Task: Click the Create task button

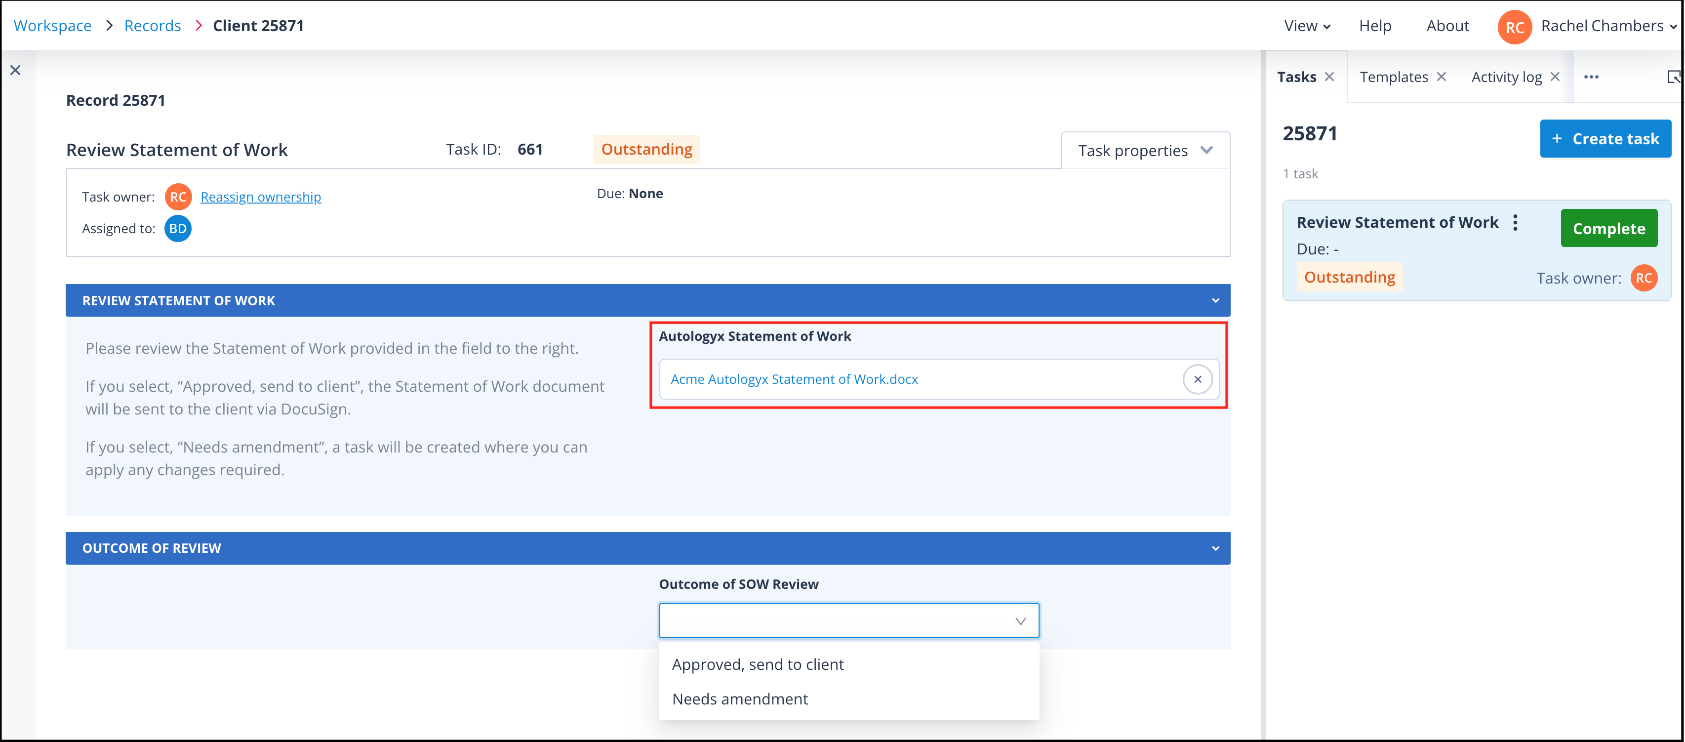Action: 1605,139
